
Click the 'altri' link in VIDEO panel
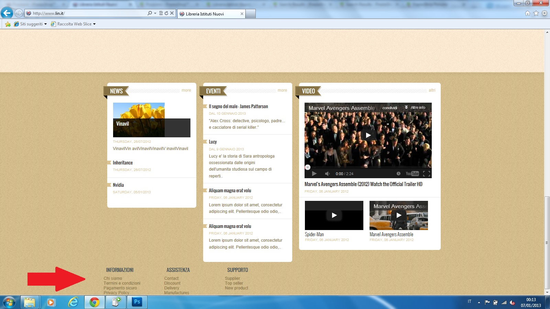[x=432, y=90]
